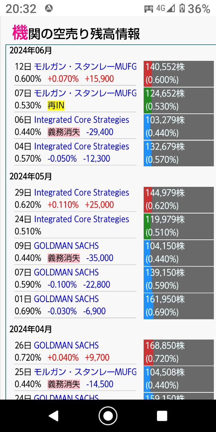Open 12日 モルガン・スタンレーMUFG link

click(85, 67)
